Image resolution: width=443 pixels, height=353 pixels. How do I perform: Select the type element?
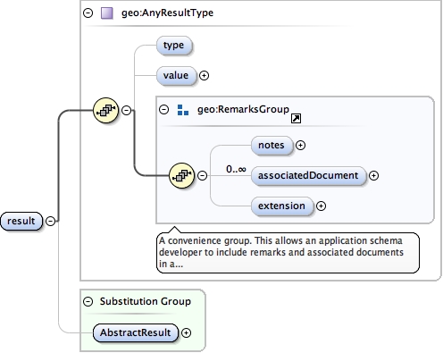(174, 46)
